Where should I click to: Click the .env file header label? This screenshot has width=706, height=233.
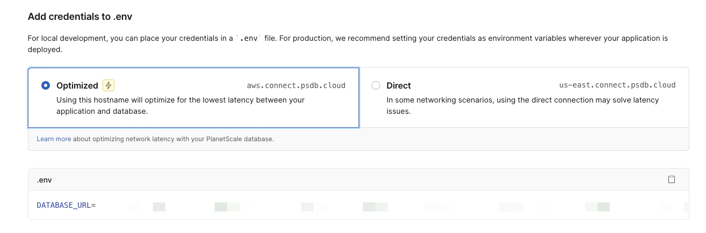click(44, 180)
